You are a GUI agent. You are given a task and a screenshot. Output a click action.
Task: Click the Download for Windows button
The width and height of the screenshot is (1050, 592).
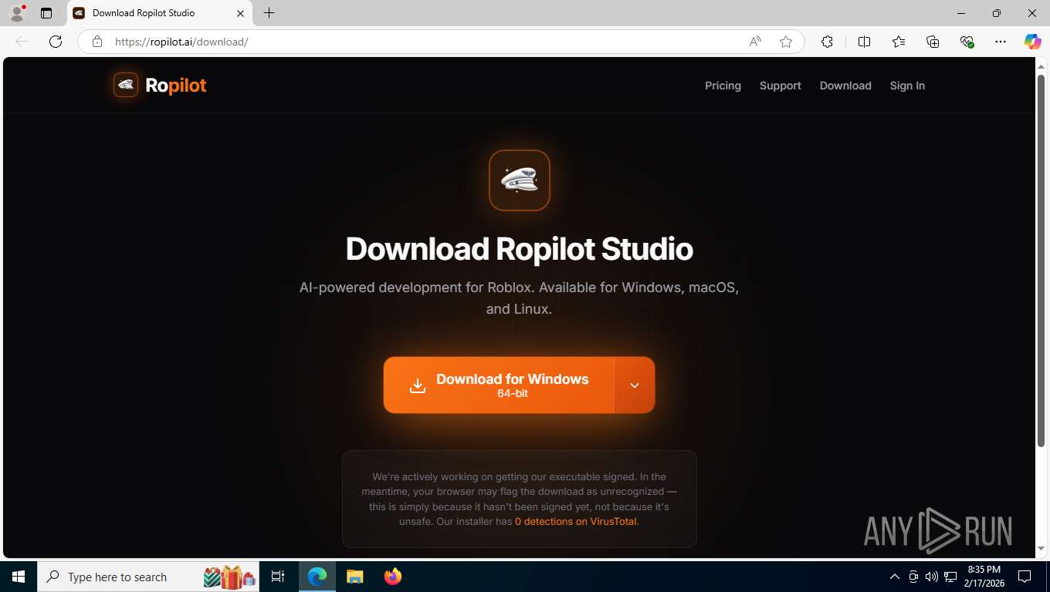pyautogui.click(x=499, y=385)
